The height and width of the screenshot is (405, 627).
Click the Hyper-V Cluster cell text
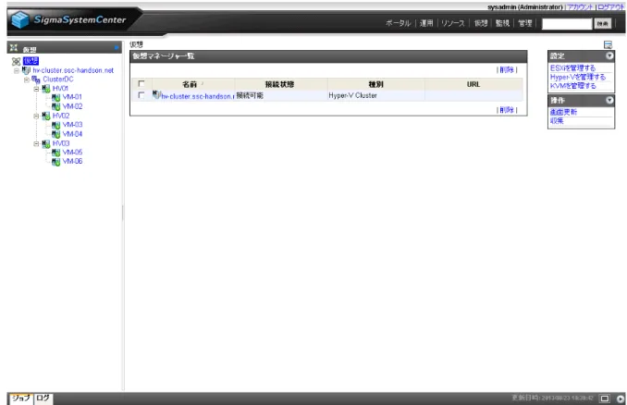point(352,95)
